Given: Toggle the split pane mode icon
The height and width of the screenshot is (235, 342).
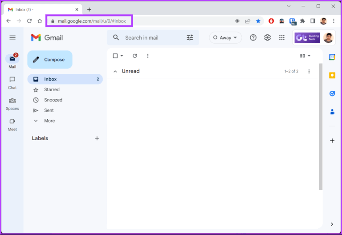Looking at the screenshot, I should [x=302, y=56].
